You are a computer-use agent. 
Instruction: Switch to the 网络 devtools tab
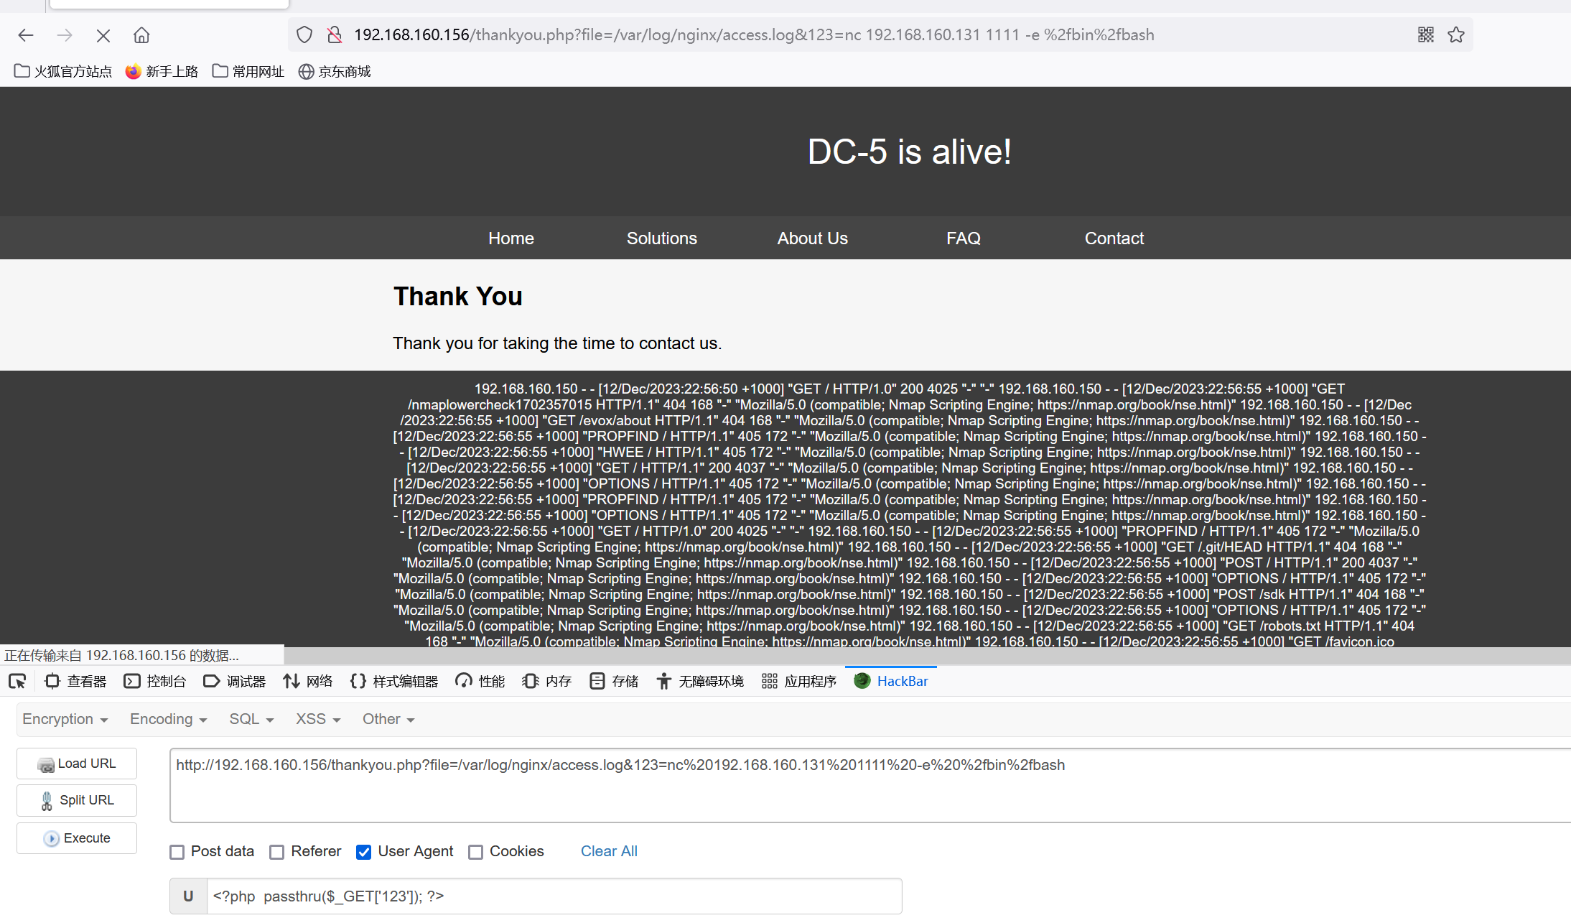coord(308,681)
